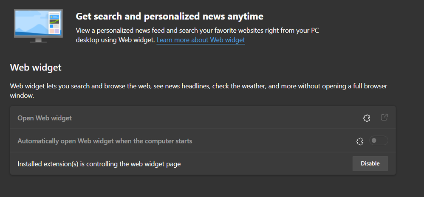Click the round knob inside the startup toggle
424x197 pixels.
[x=374, y=141]
